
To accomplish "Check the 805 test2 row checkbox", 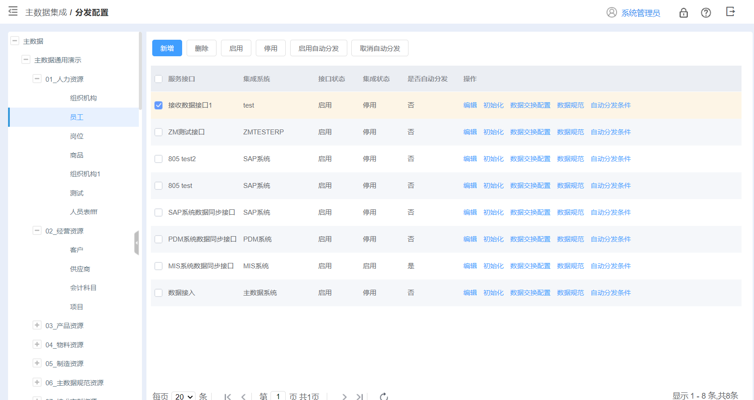I will 158,159.
